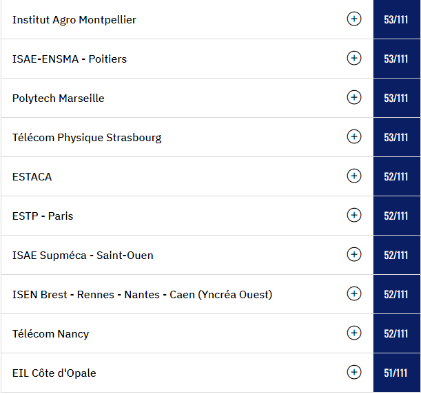The image size is (421, 394).
Task: Click the 51/111 score of EIL Côte d'Opale
Action: (x=397, y=373)
